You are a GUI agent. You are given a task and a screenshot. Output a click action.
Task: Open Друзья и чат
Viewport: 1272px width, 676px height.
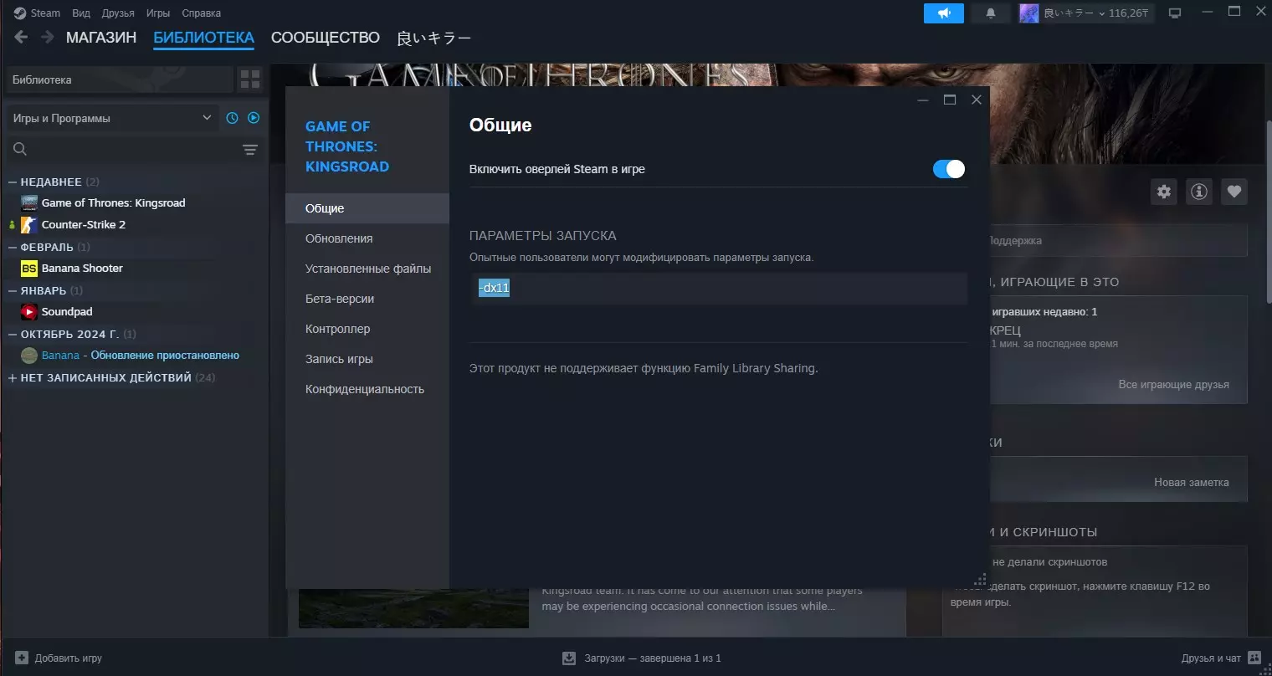click(x=1221, y=658)
